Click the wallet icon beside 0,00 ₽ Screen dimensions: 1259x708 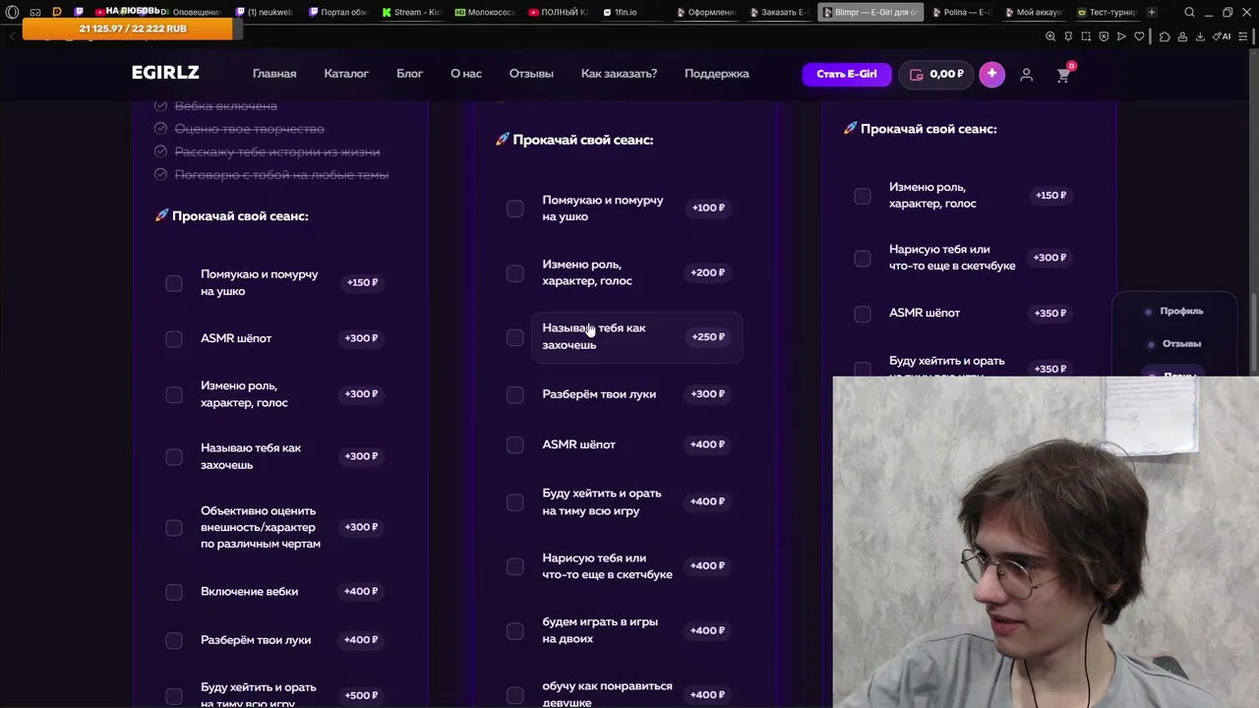(x=917, y=74)
